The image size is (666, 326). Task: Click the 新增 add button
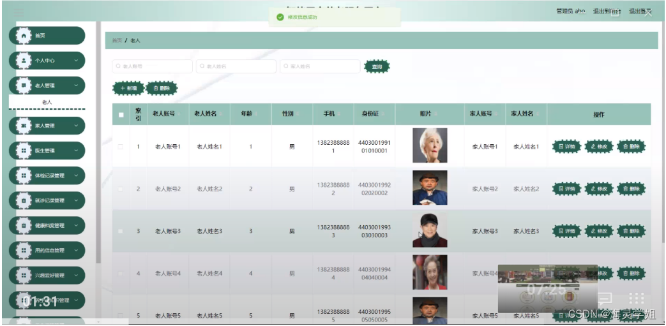pyautogui.click(x=128, y=88)
